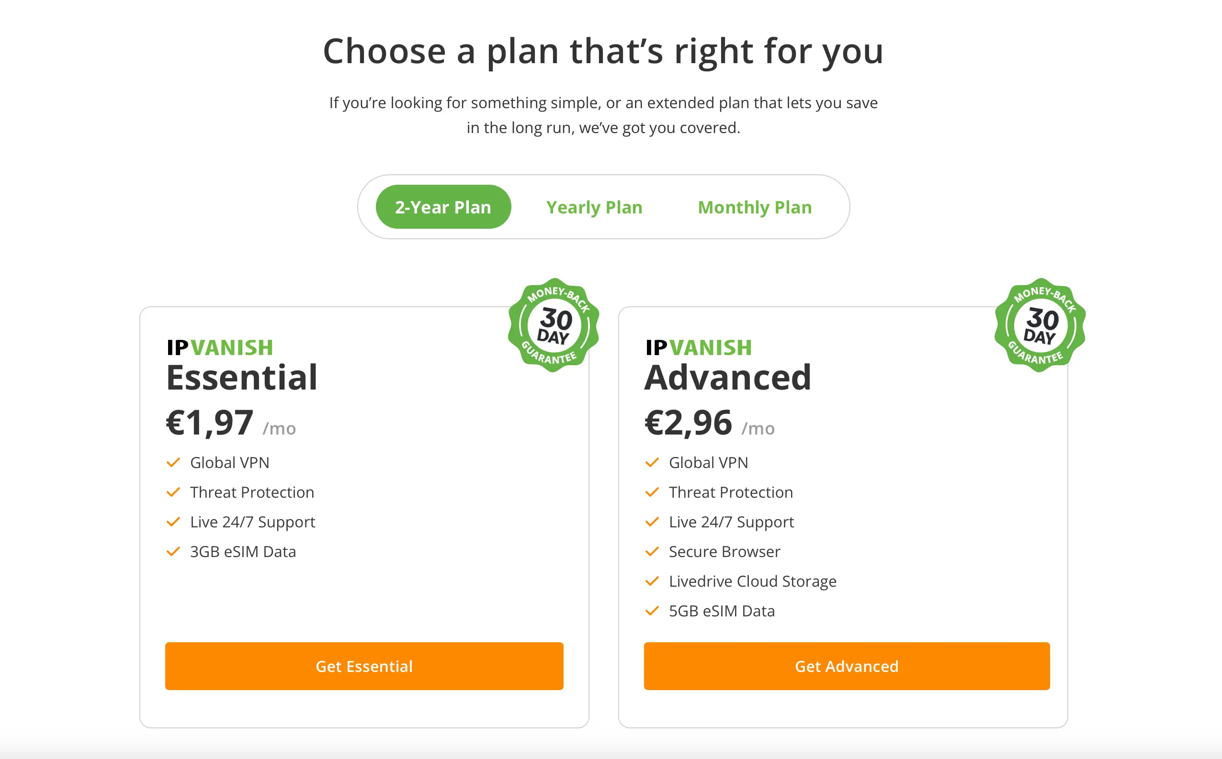Click the checkmark next to Threat Protection on Essential

(x=174, y=492)
